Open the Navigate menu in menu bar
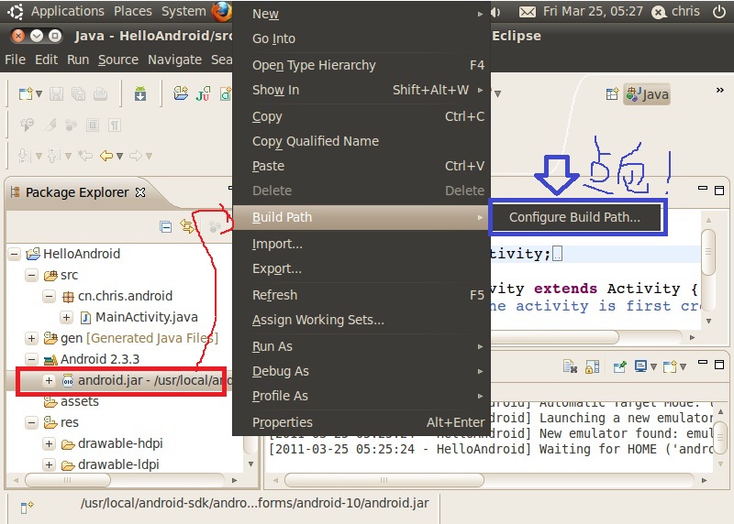Screen dimensions: 734x524 tap(174, 60)
